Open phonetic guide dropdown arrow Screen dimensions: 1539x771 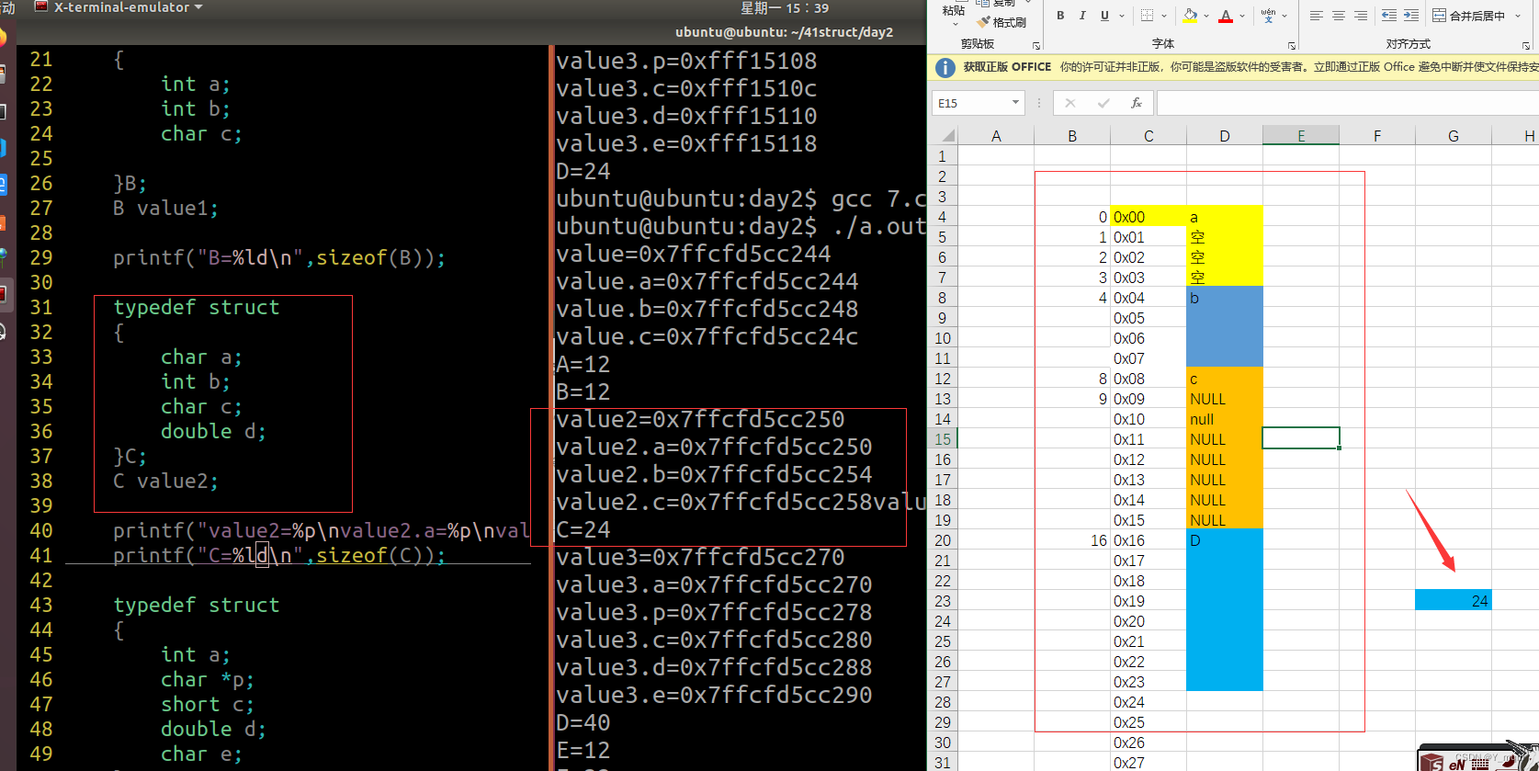click(x=1284, y=16)
